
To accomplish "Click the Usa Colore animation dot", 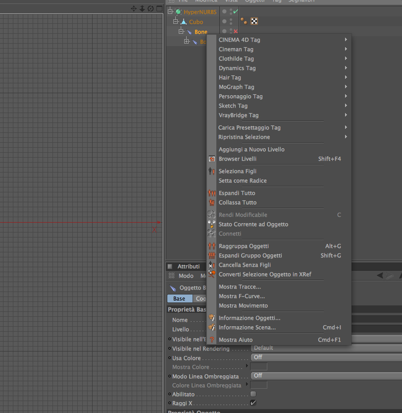I will [170, 357].
